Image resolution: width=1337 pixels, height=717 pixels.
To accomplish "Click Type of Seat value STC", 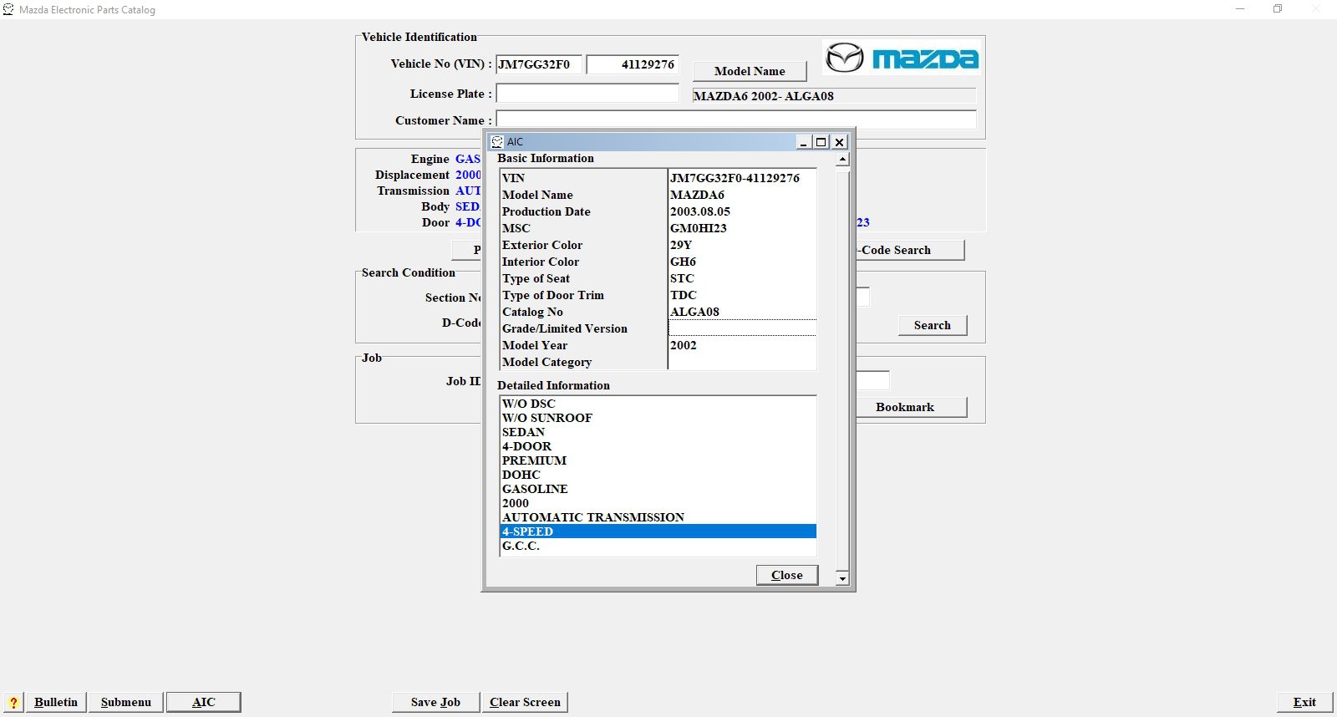I will (742, 278).
